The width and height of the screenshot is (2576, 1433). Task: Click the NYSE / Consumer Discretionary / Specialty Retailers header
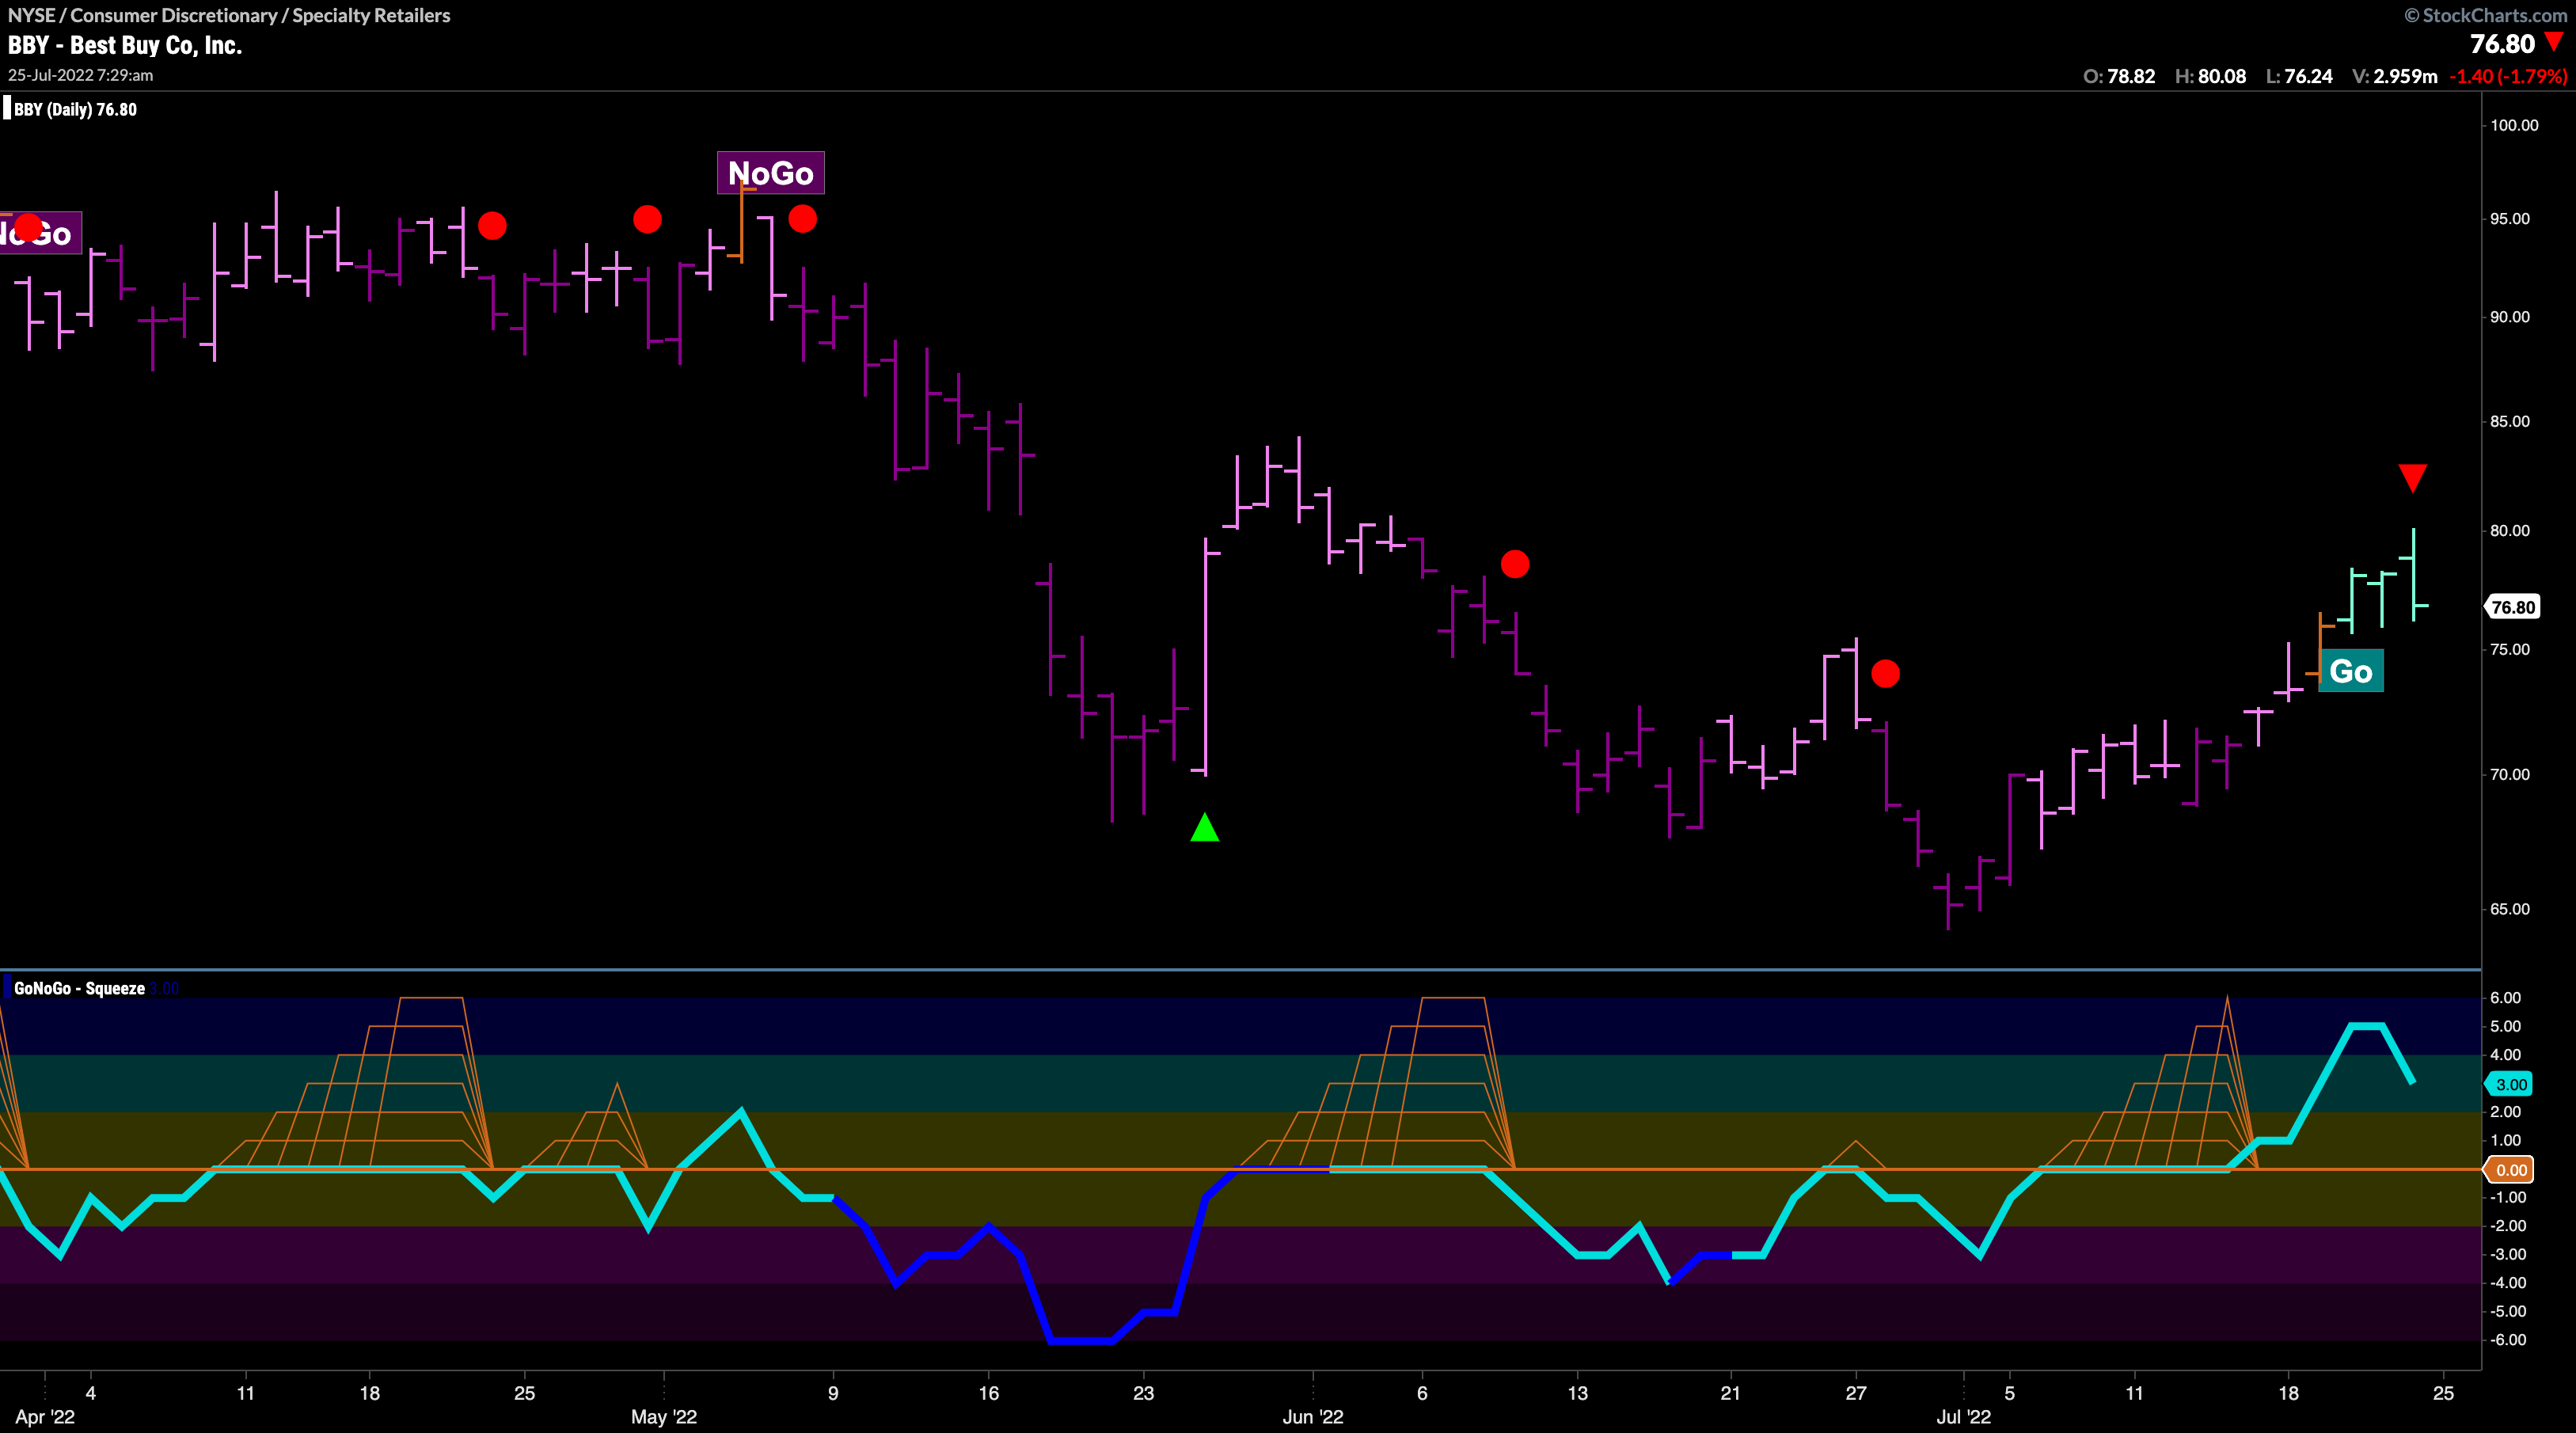(229, 15)
